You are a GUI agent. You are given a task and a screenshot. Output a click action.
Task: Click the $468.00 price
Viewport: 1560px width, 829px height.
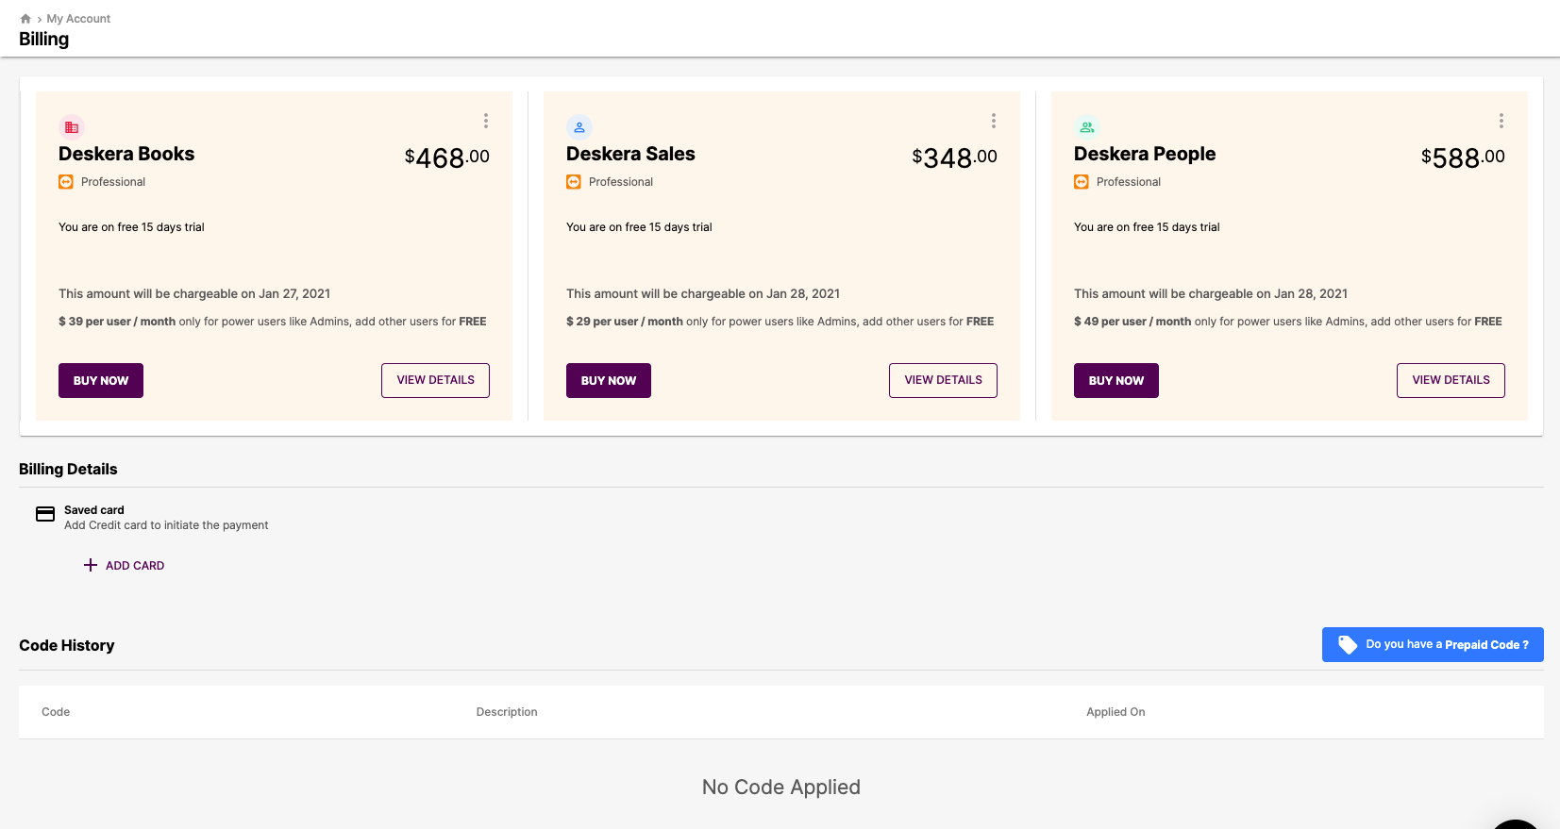[x=447, y=158]
